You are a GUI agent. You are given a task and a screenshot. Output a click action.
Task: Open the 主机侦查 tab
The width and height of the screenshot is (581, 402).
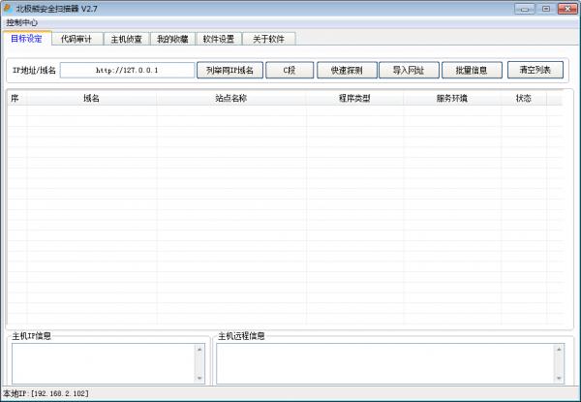(126, 39)
